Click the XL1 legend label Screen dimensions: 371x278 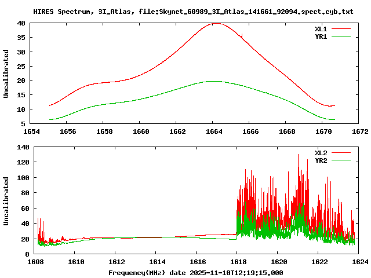point(321,28)
